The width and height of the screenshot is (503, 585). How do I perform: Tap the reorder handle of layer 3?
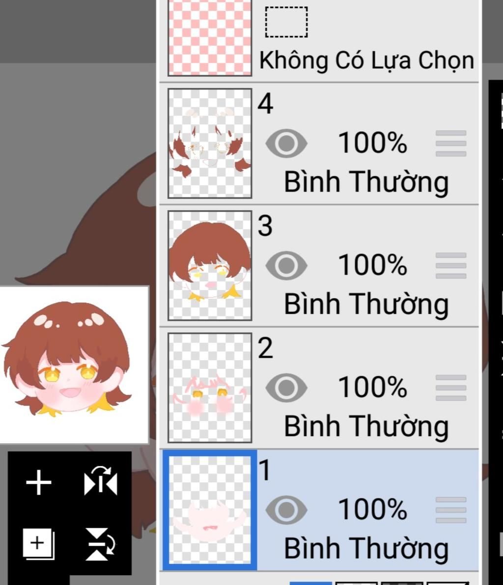[x=451, y=266]
